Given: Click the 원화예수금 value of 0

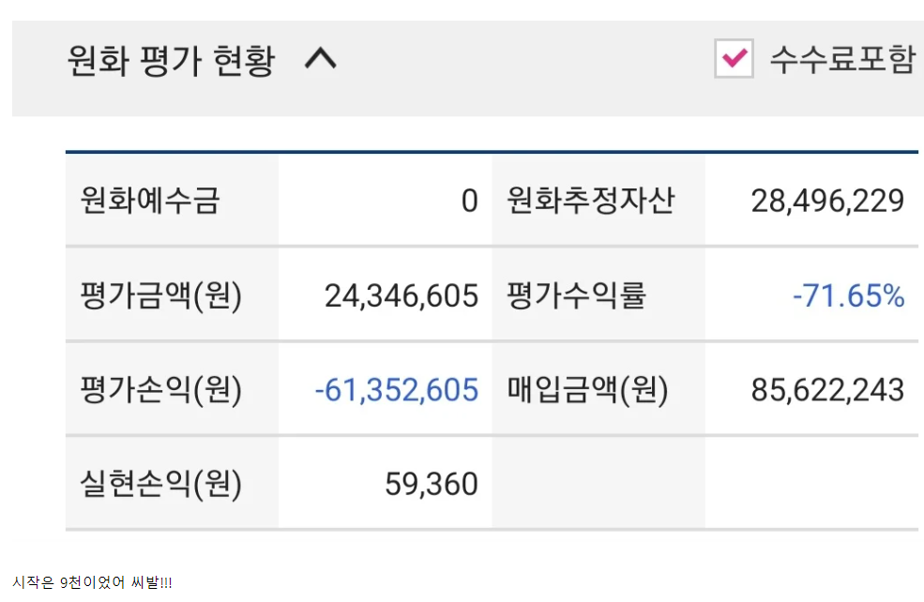Looking at the screenshot, I should (x=469, y=201).
